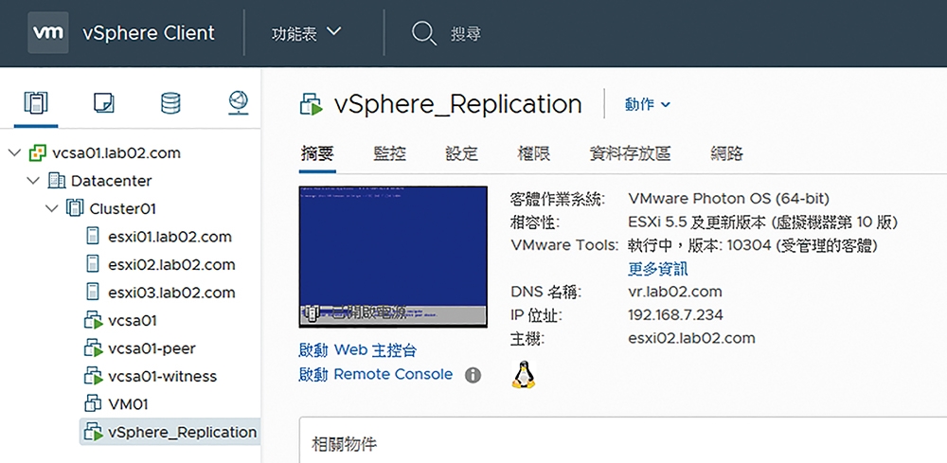Open the VM console preview thumbnail
Image resolution: width=947 pixels, height=463 pixels.
coord(393,258)
